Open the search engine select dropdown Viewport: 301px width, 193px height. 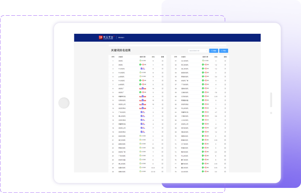(x=198, y=51)
